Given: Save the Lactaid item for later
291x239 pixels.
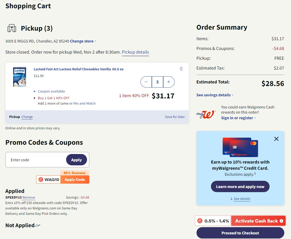Looking at the screenshot, I should (x=175, y=117).
